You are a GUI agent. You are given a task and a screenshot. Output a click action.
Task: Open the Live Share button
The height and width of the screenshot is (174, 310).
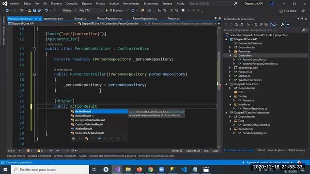288,11
